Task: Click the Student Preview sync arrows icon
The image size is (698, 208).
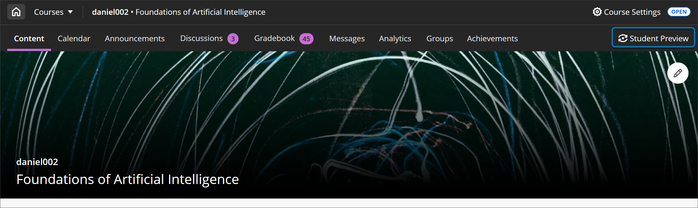Action: [x=623, y=38]
